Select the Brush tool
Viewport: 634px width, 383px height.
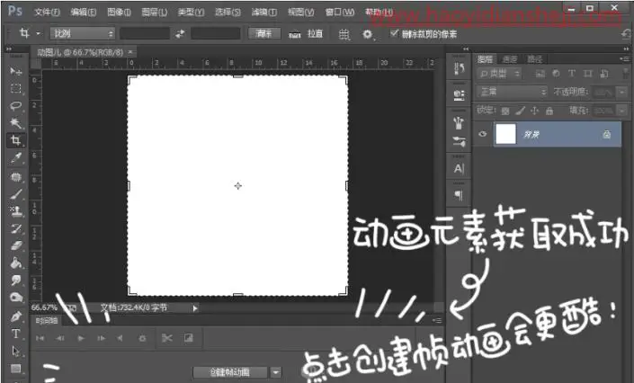[16, 193]
